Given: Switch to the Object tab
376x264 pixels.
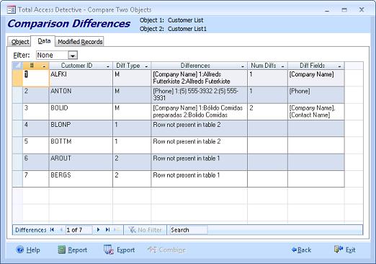Looking at the screenshot, I should pos(20,42).
